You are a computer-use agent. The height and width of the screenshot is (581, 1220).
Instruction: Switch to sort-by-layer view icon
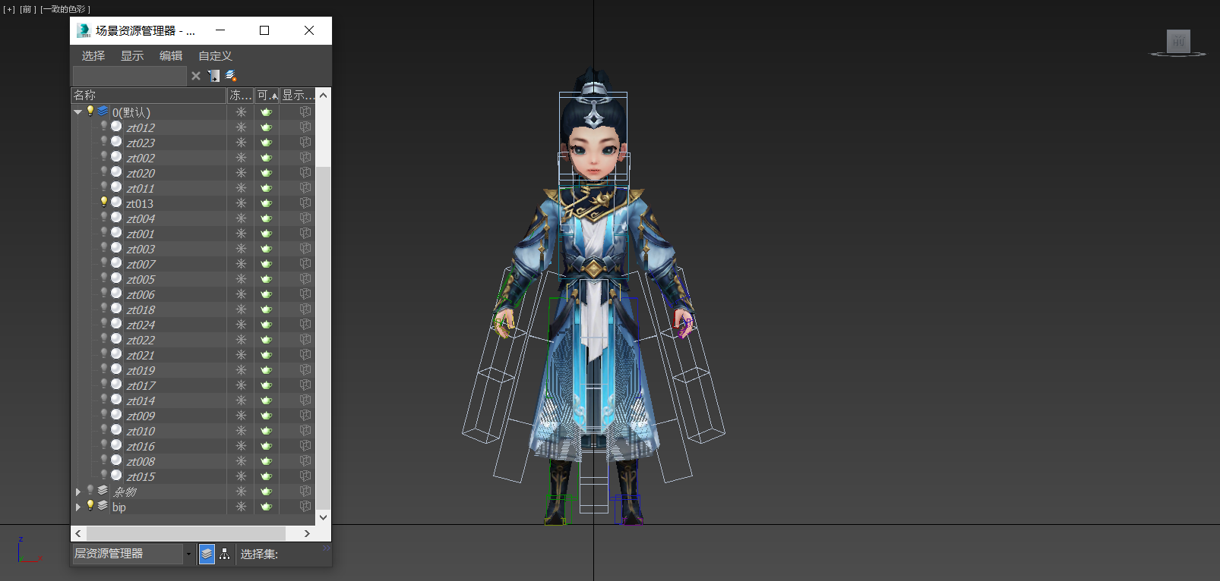[x=207, y=554]
